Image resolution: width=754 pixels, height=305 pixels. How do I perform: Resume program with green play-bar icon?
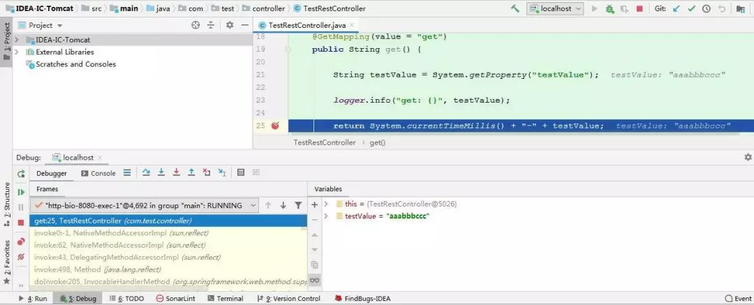21,192
